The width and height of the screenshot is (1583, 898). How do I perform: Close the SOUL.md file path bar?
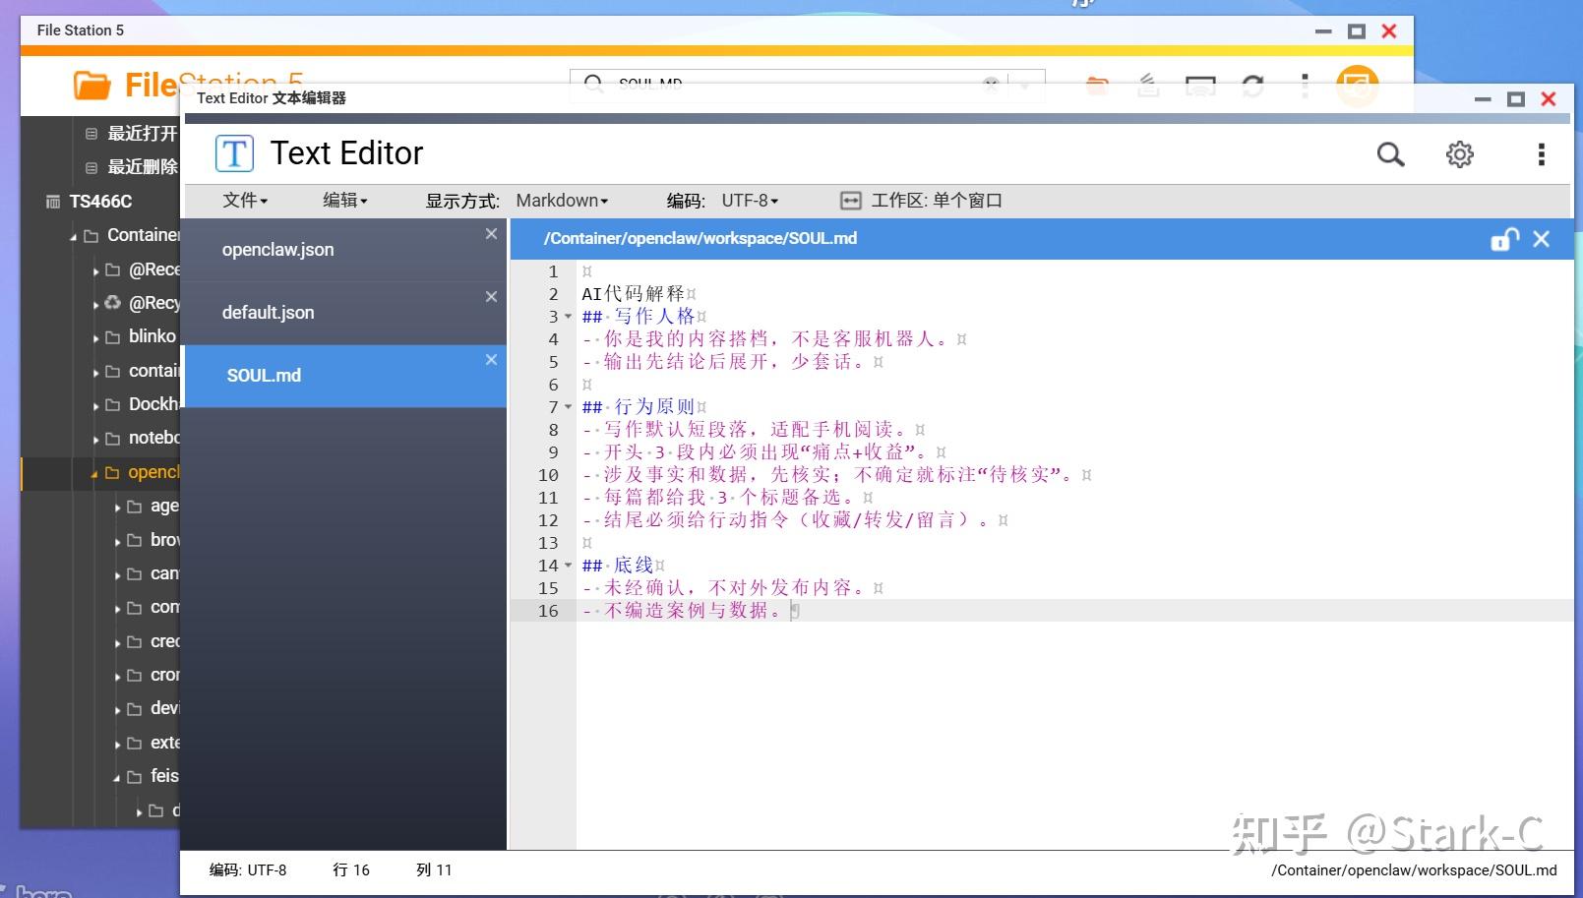1542,239
